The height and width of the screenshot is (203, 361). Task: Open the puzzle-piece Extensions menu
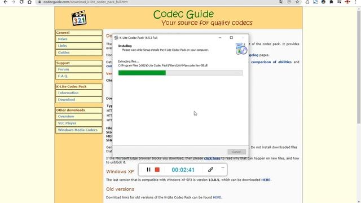point(331,2)
